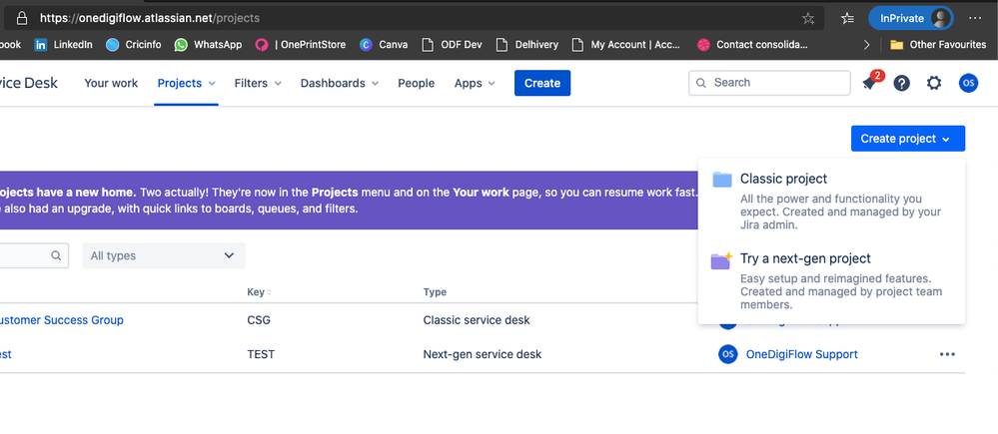Click the Create project dropdown button
The image size is (998, 434).
pos(908,139)
